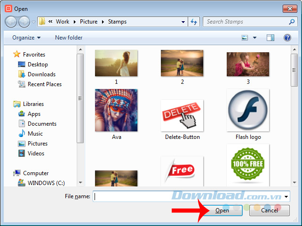Click the Videos filmstrip icon
Screen dimensions: 302x226
click(x=22, y=153)
